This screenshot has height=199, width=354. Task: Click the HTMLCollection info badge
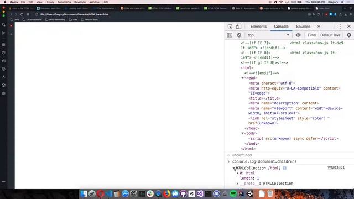(284, 168)
